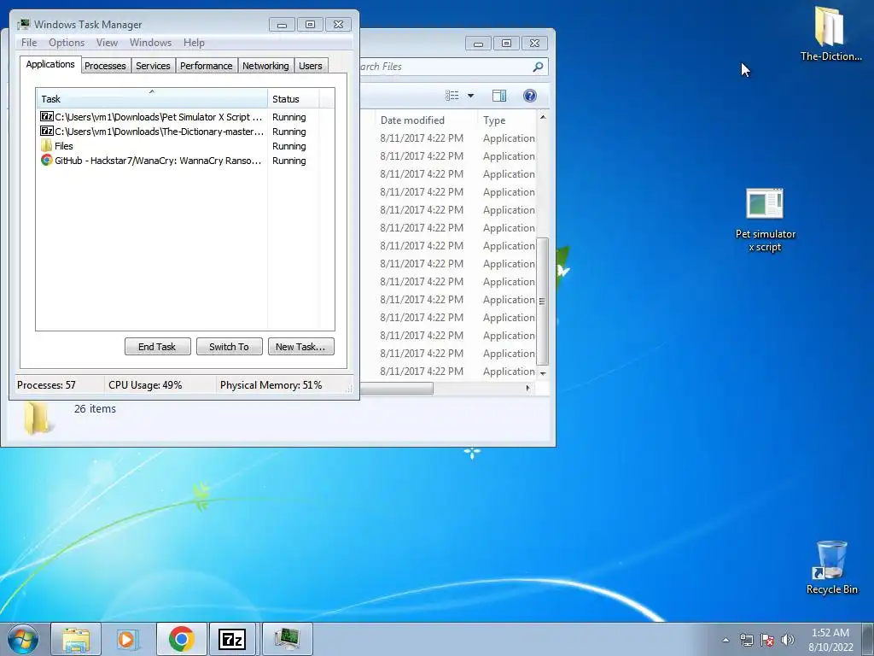874x656 pixels.
Task: Select the GitHub WanaCry Chrome task
Action: point(185,161)
